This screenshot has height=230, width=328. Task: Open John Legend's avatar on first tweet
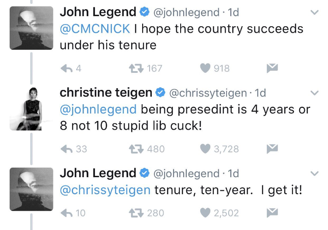tap(31, 28)
